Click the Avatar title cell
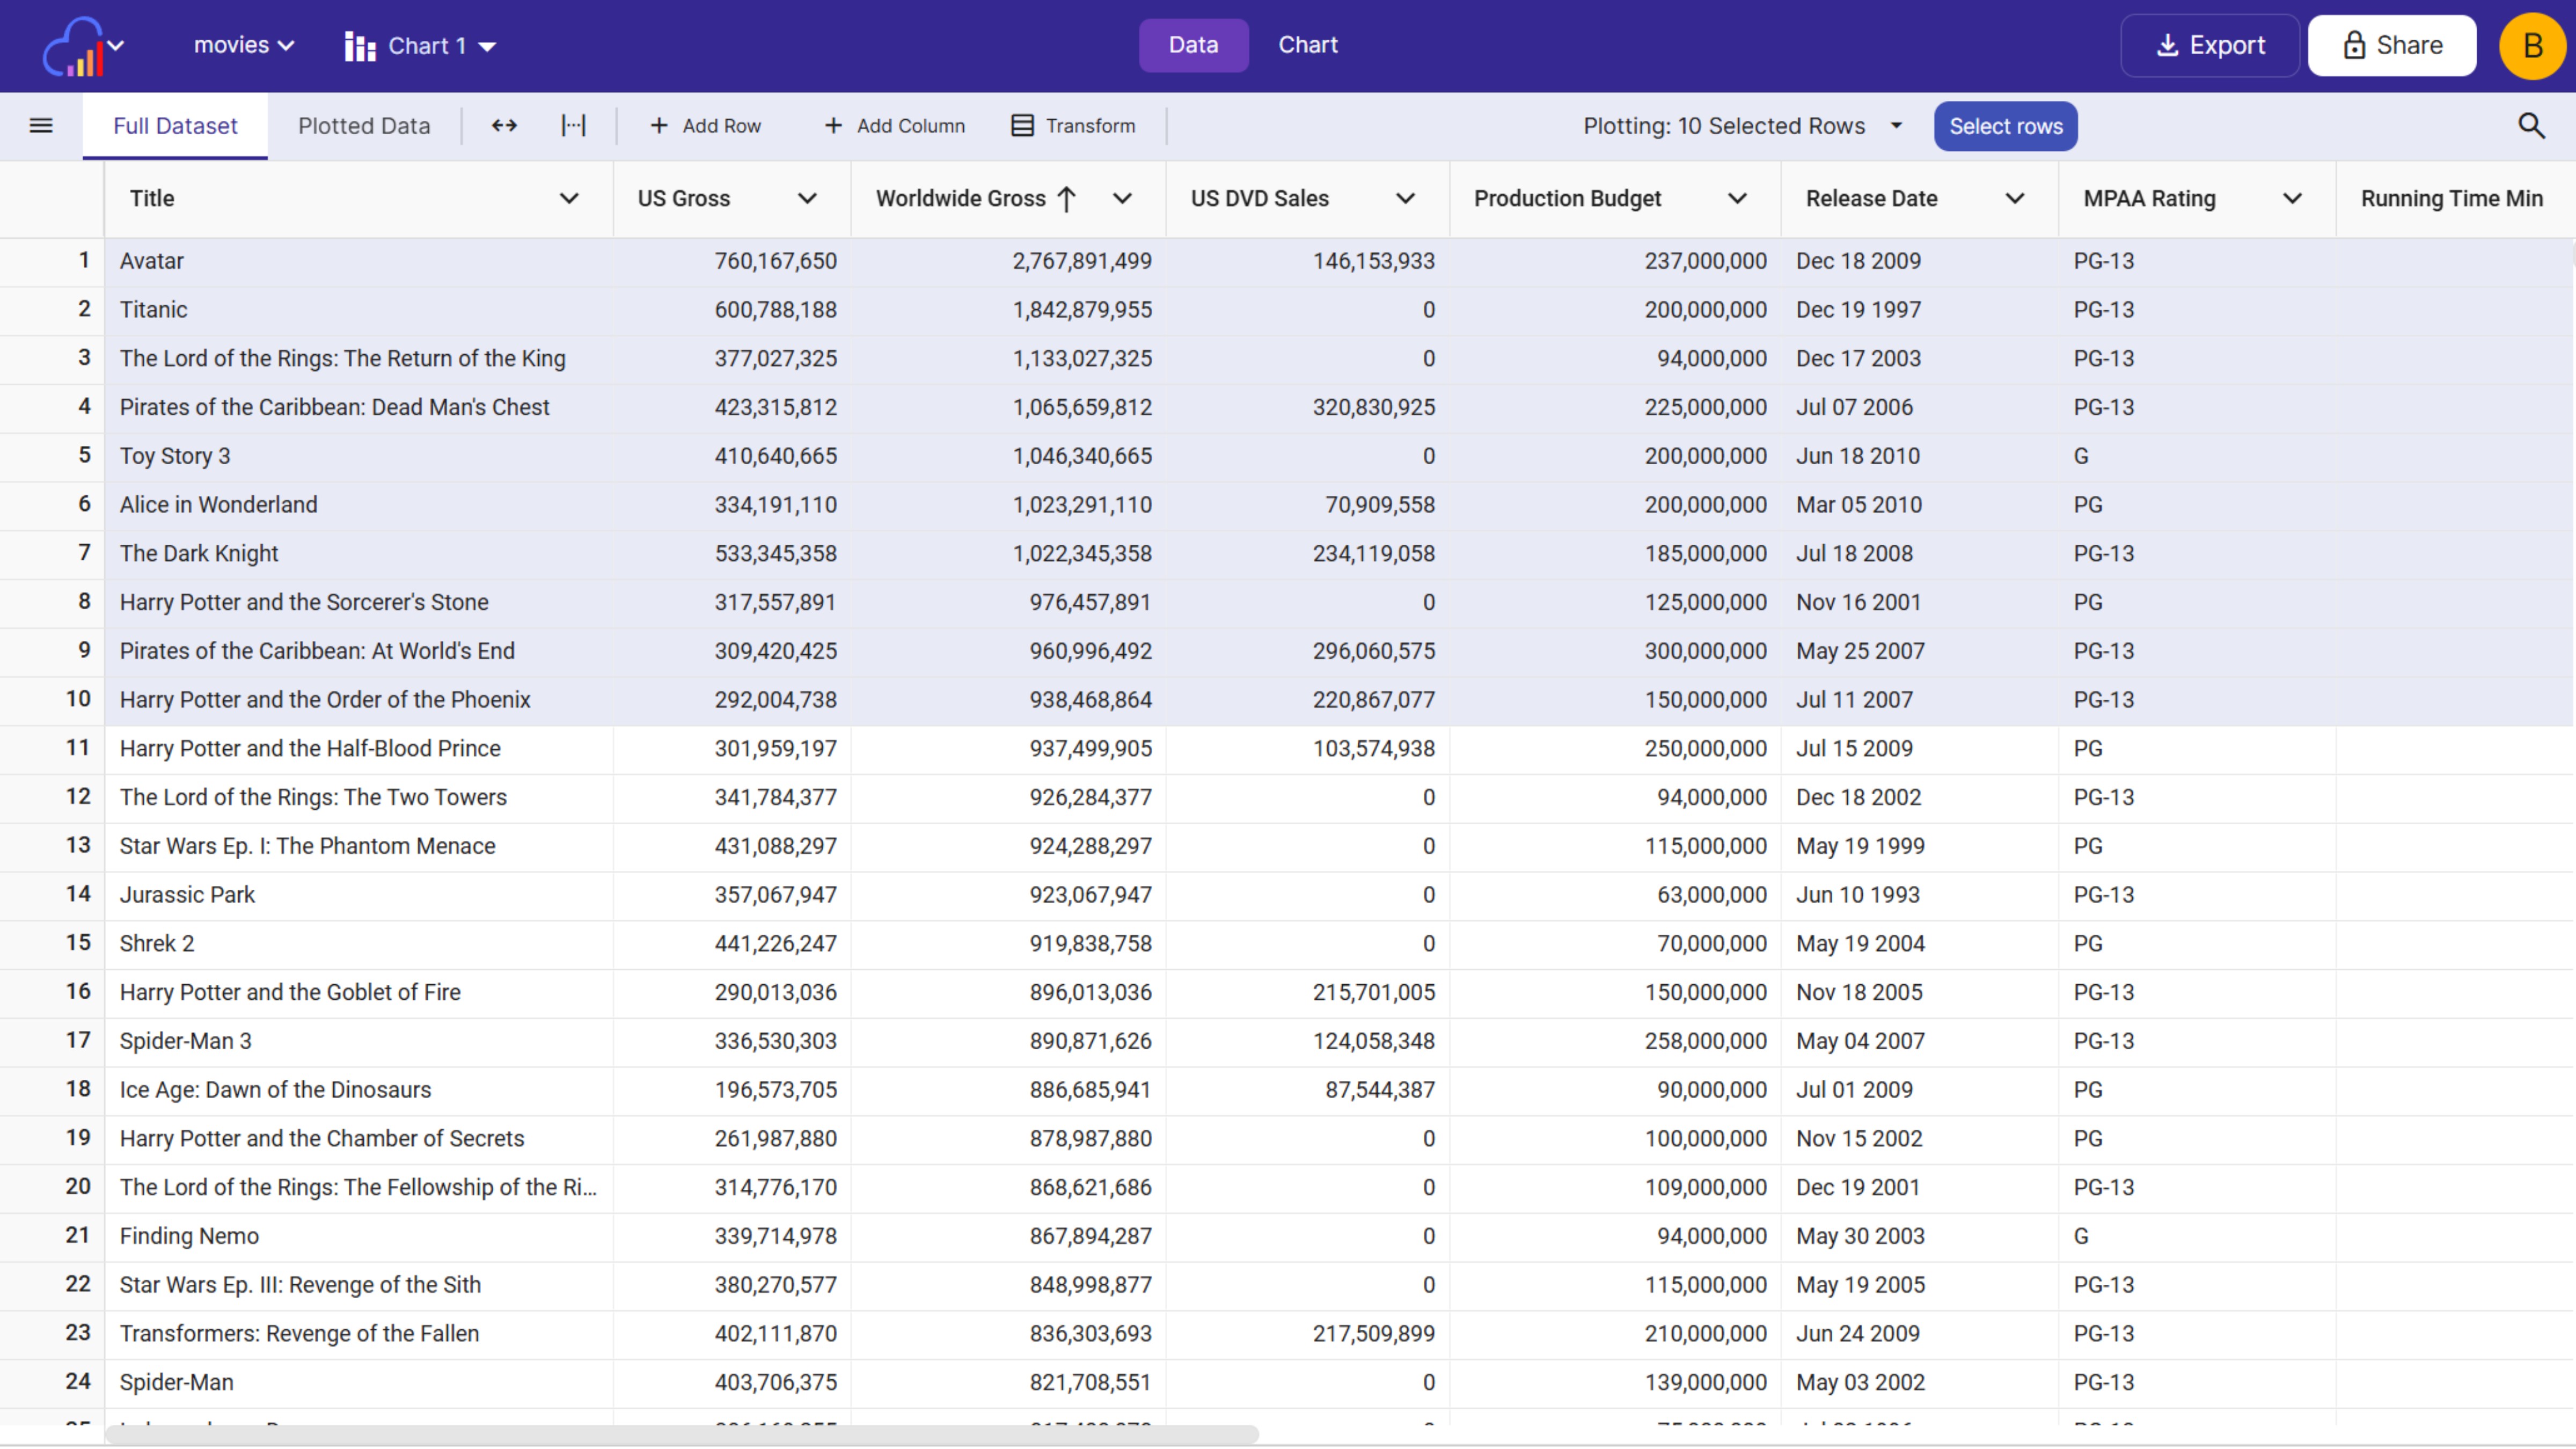This screenshot has width=2576, height=1449. point(358,261)
